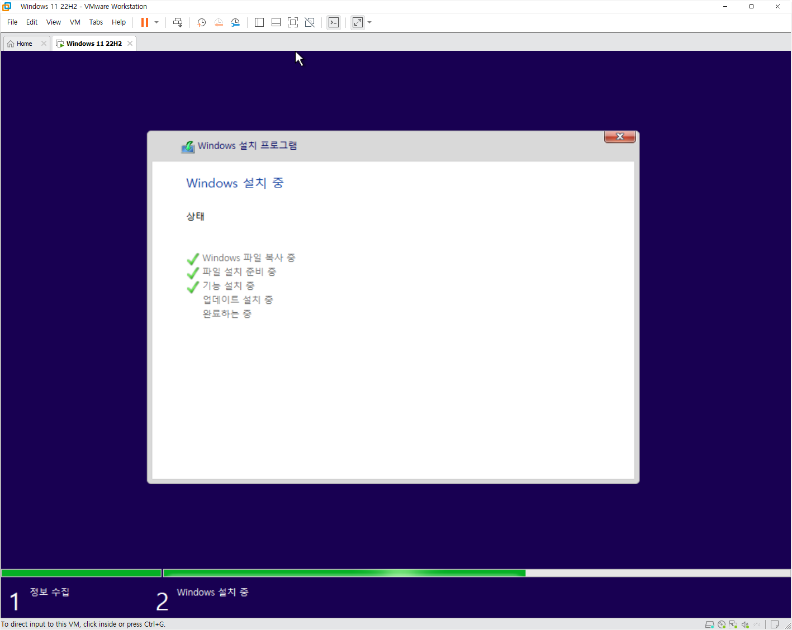Open the File menu
792x630 pixels.
12,22
